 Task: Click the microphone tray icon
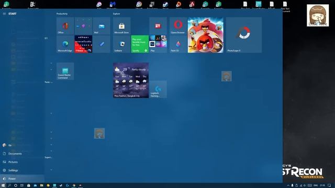(292, 185)
